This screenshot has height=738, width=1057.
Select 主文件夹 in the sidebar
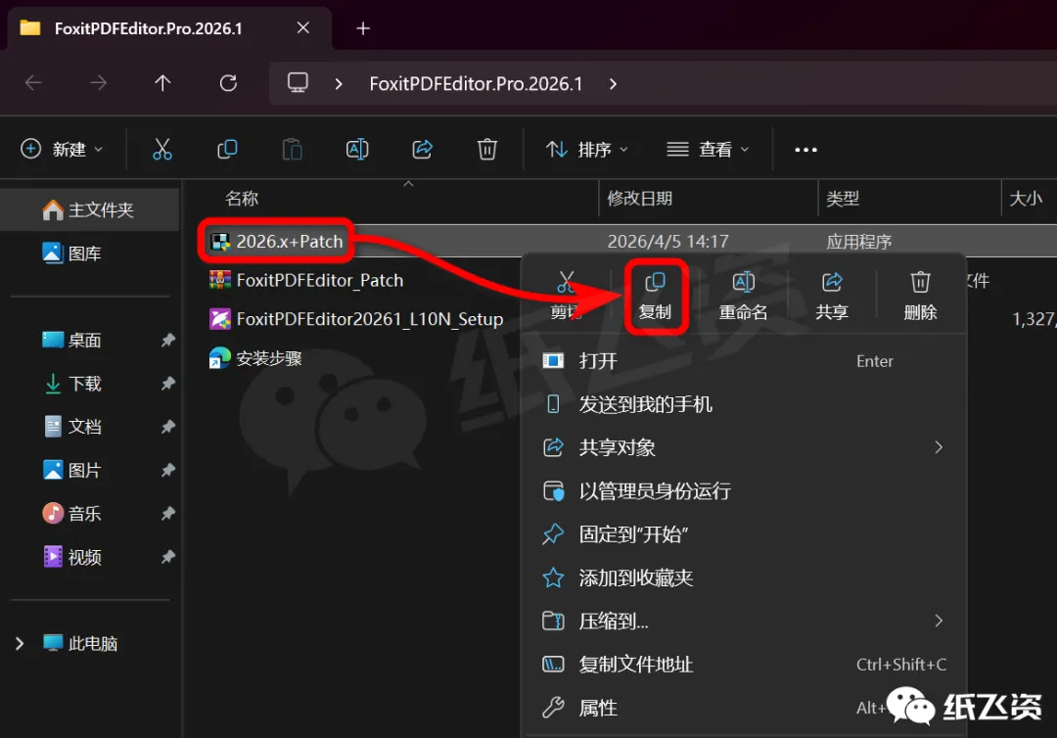click(89, 209)
